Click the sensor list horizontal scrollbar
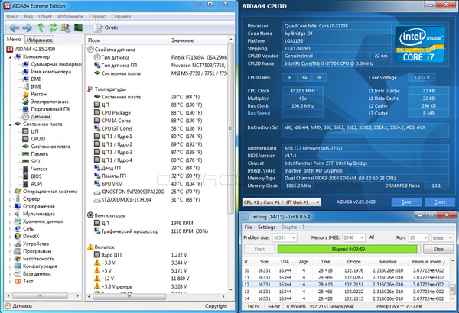The height and width of the screenshot is (313, 459). [129, 296]
